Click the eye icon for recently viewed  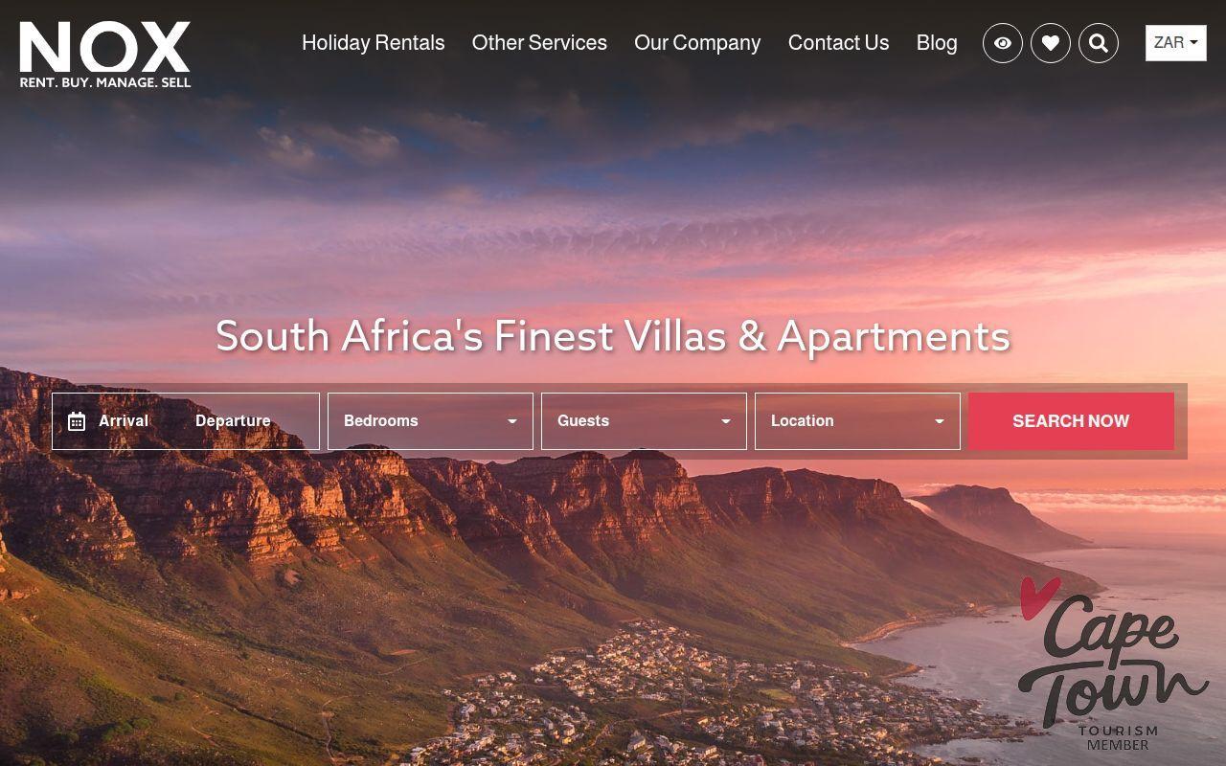(x=1003, y=43)
